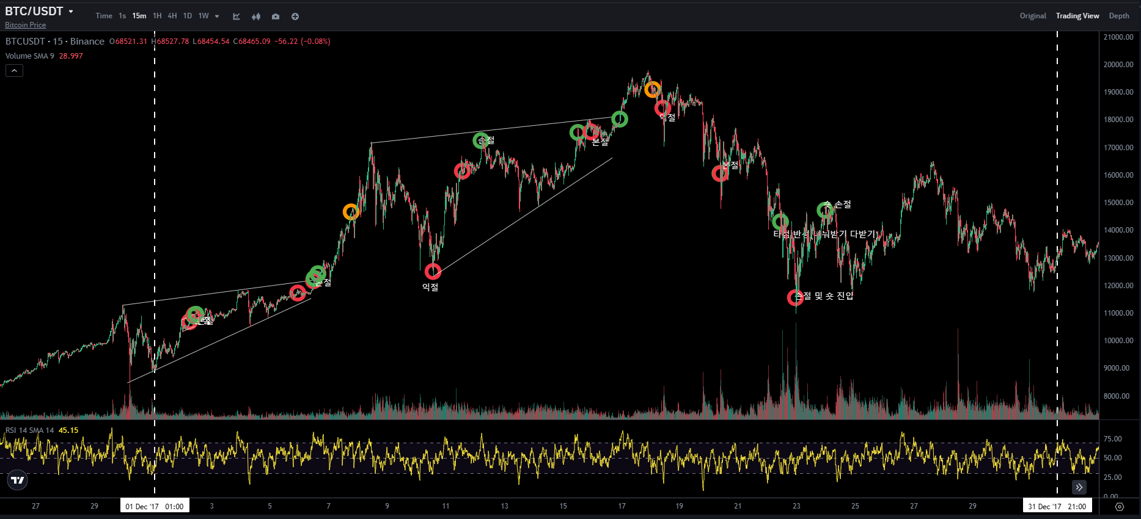Click the 01 Dec '17 01:00 date label
Viewport: 1141px width, 519px height.
tap(155, 506)
